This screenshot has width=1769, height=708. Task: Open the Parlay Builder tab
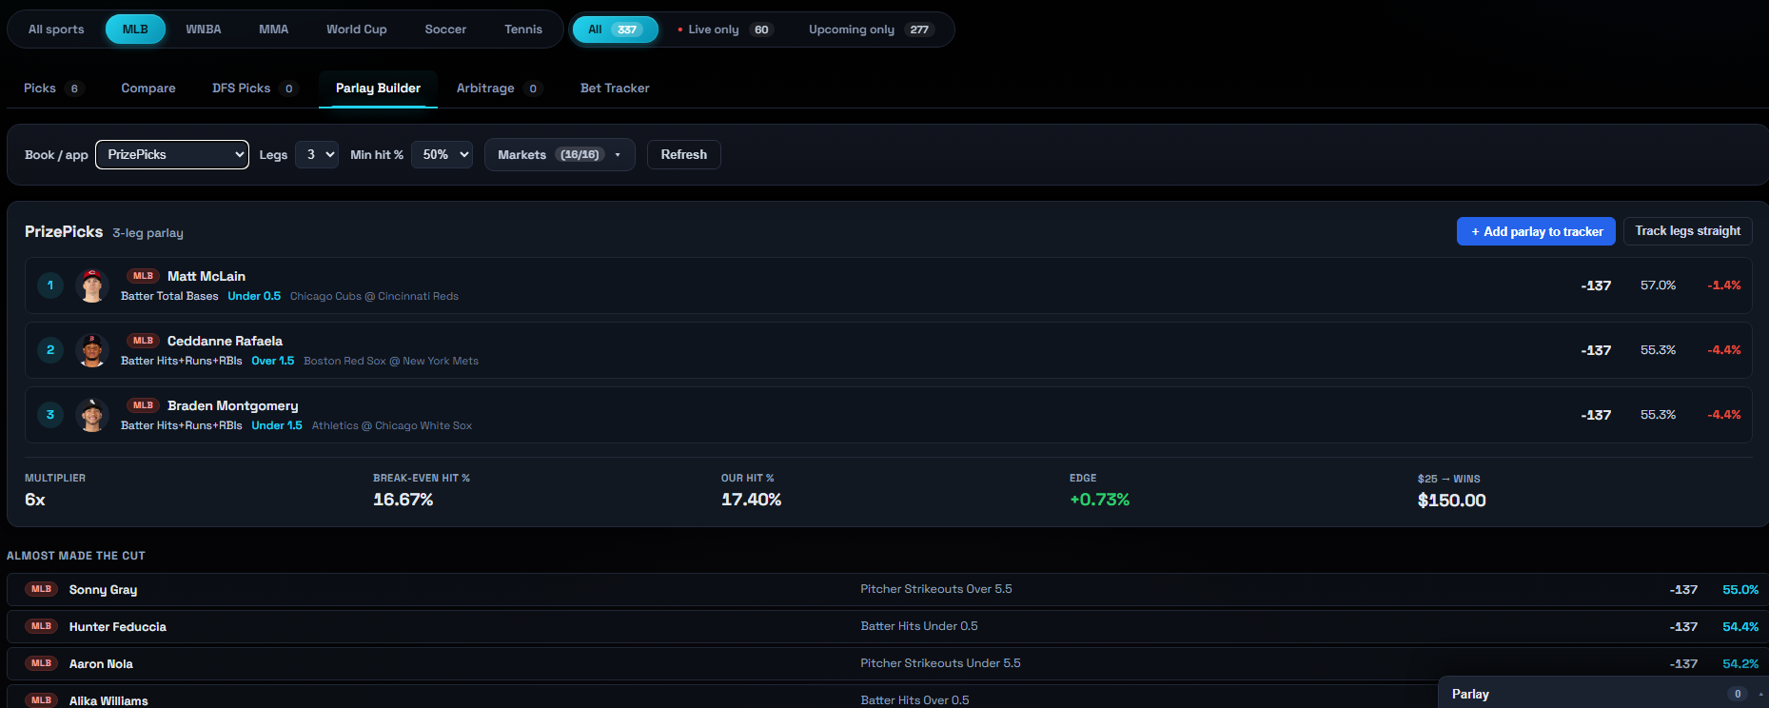click(x=378, y=88)
